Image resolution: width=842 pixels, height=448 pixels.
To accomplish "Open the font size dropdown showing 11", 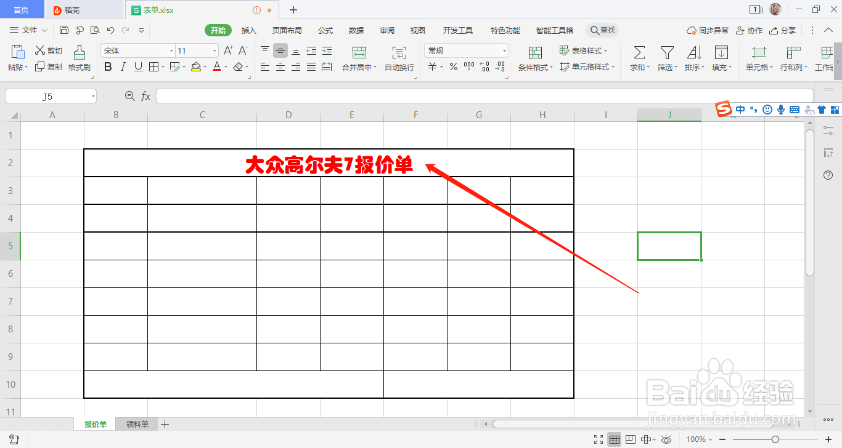I will click(x=215, y=51).
